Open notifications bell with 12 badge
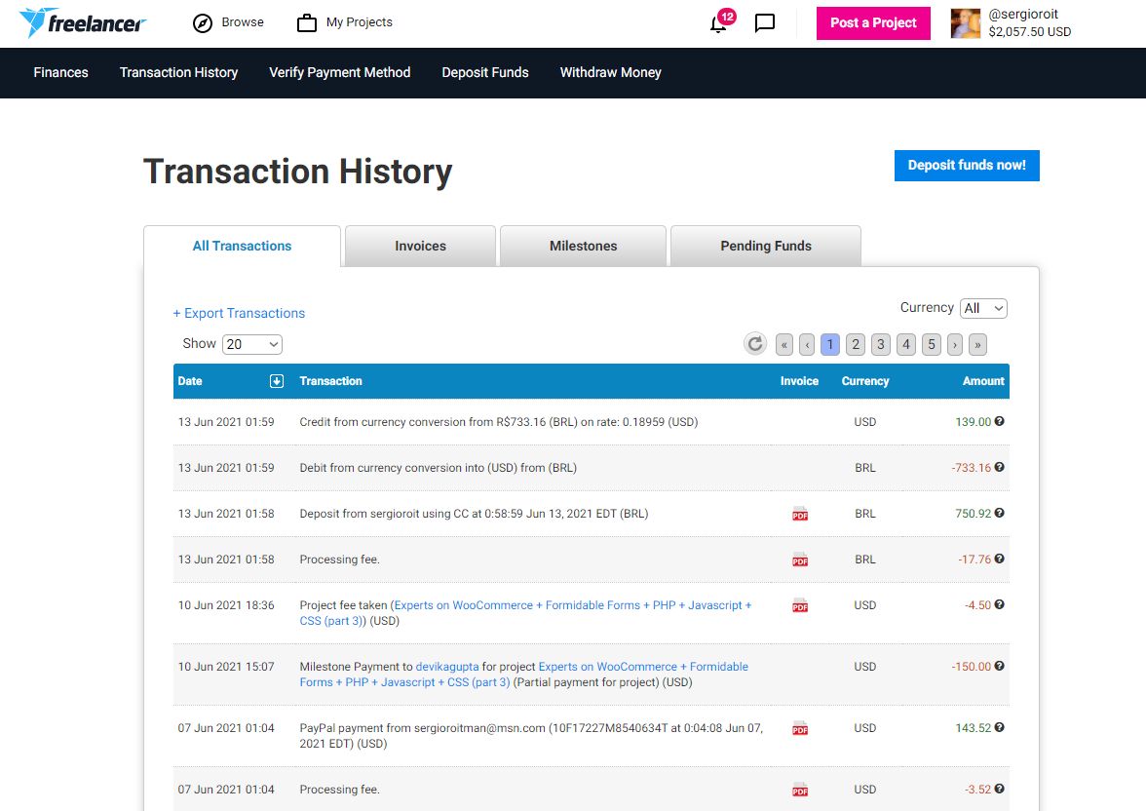Image resolution: width=1146 pixels, height=811 pixels. click(x=721, y=22)
